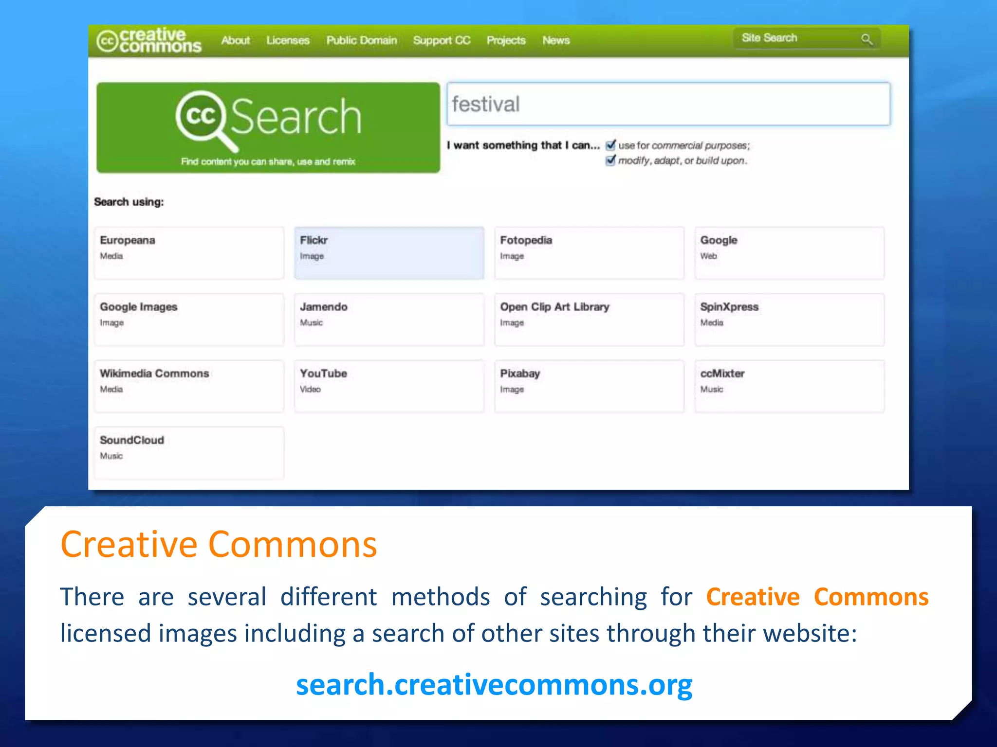Select Flickr Image search source

pyautogui.click(x=389, y=253)
